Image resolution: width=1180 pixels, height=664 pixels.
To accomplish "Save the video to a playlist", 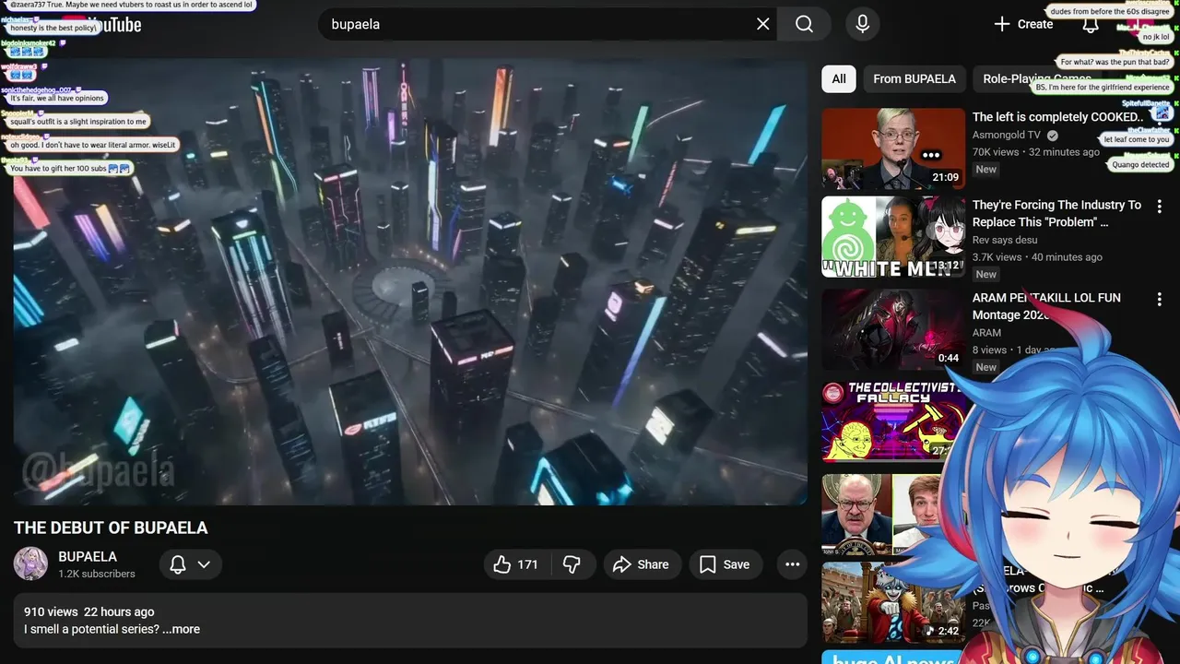I will click(726, 564).
